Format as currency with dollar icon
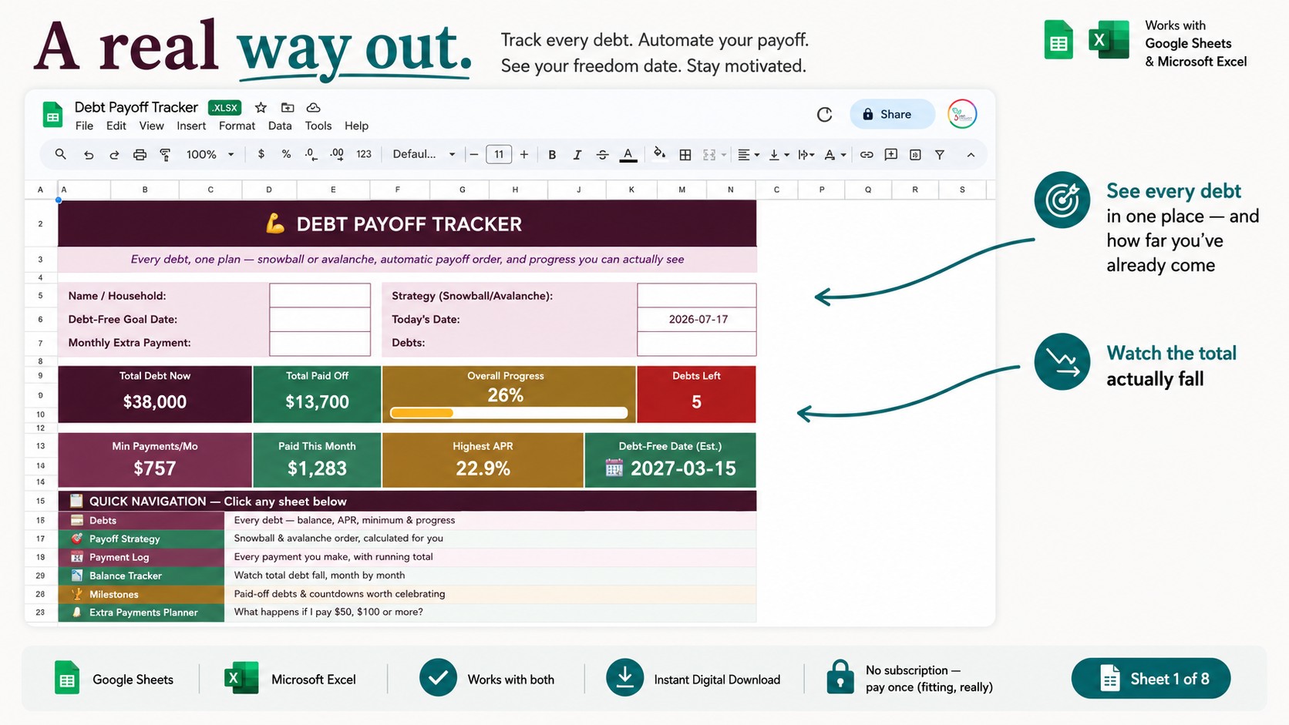The width and height of the screenshot is (1289, 725). (x=261, y=154)
